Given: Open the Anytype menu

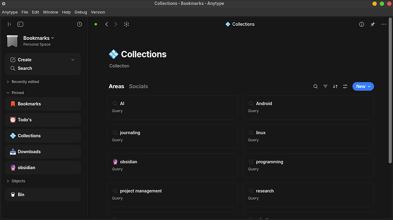Looking at the screenshot, I should click(x=10, y=12).
